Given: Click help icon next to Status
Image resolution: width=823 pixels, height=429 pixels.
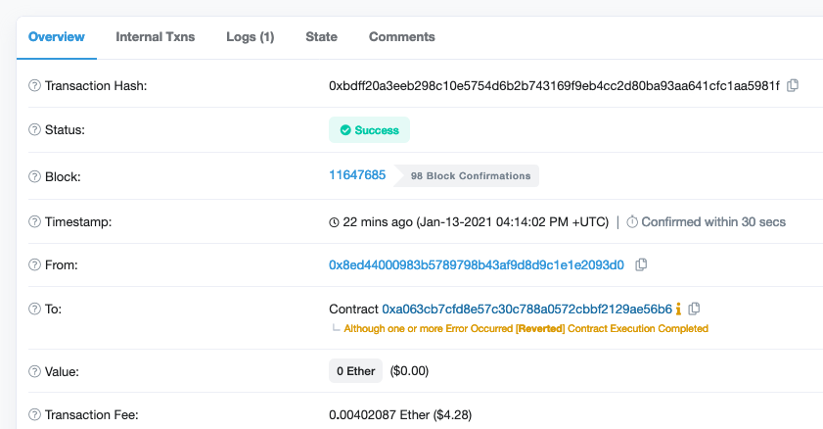Looking at the screenshot, I should point(34,129).
